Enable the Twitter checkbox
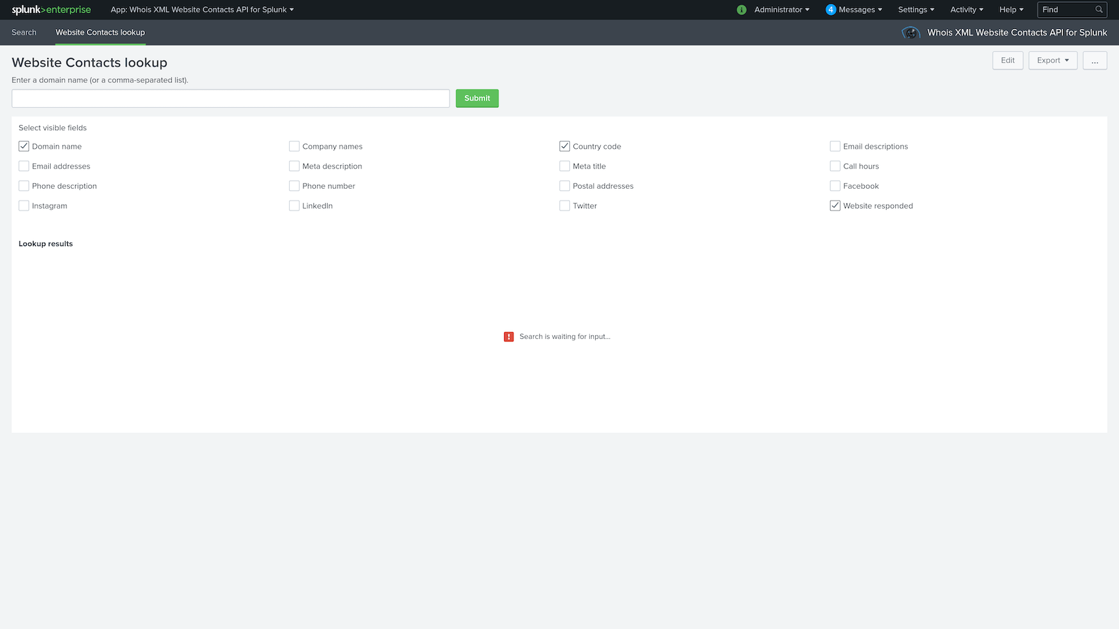This screenshot has height=629, width=1119. [565, 205]
